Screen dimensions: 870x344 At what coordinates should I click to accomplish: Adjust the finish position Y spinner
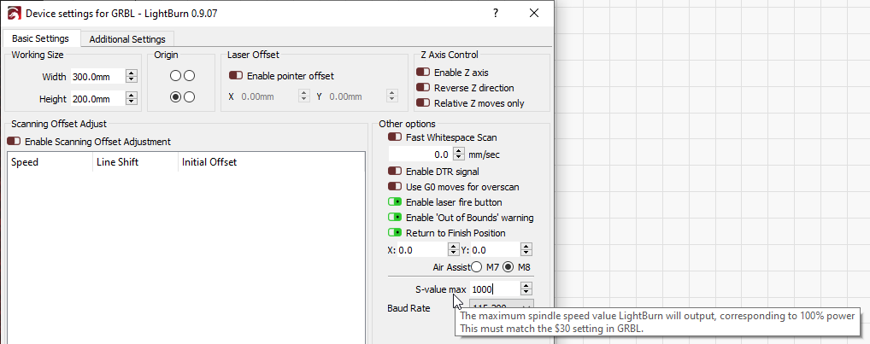click(527, 250)
